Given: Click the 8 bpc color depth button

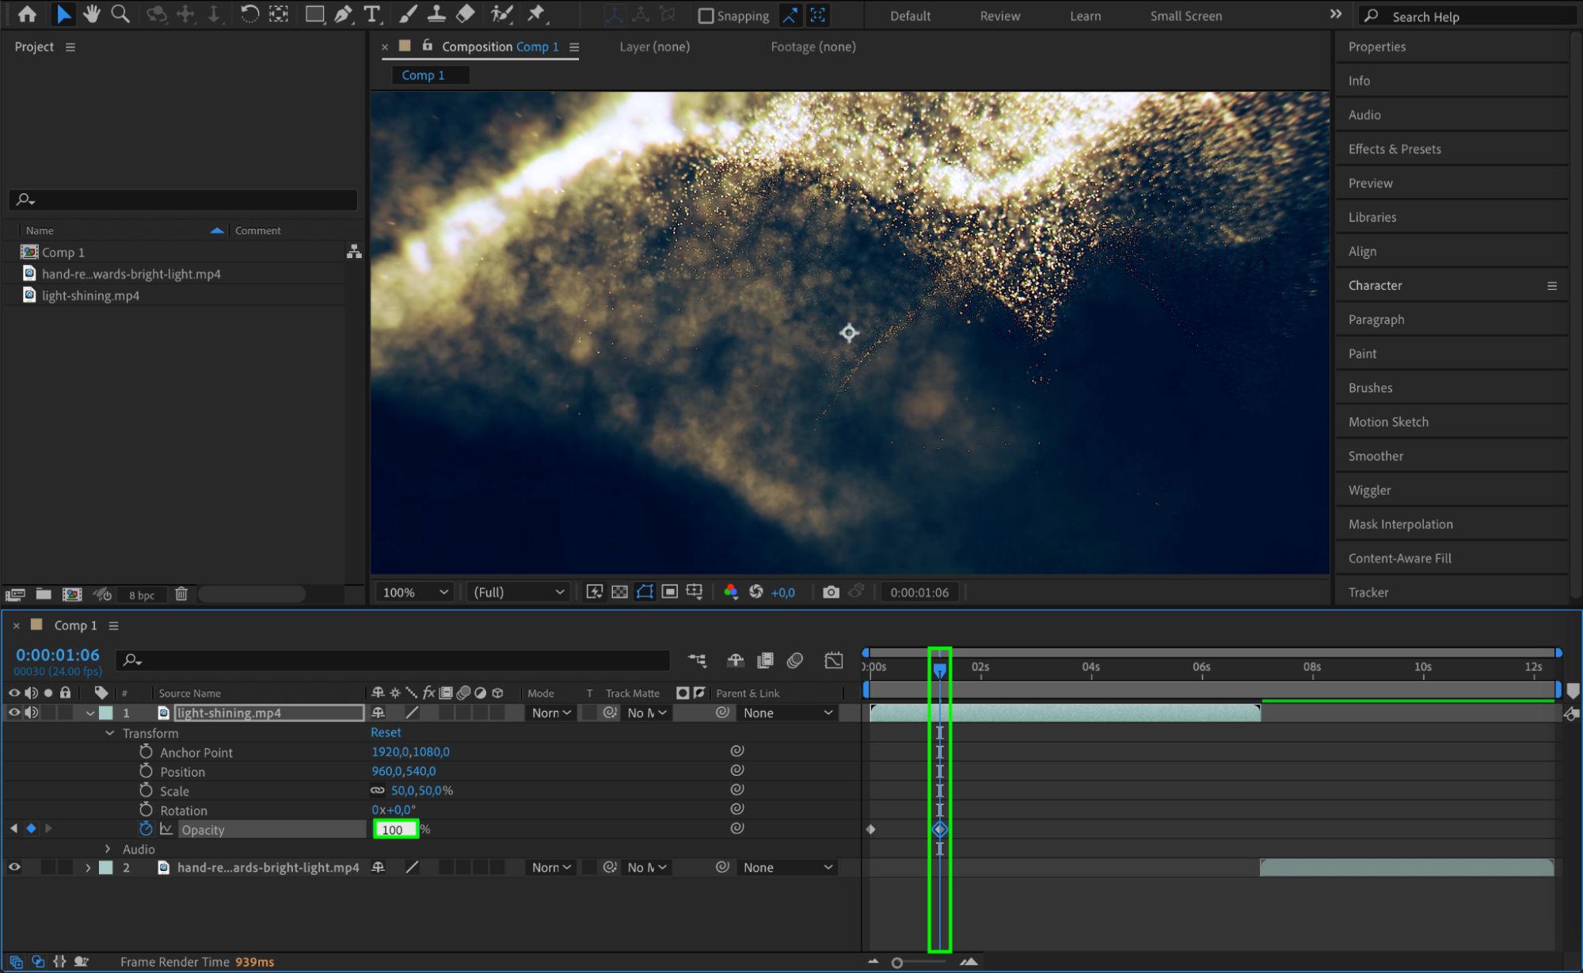Looking at the screenshot, I should pyautogui.click(x=142, y=595).
